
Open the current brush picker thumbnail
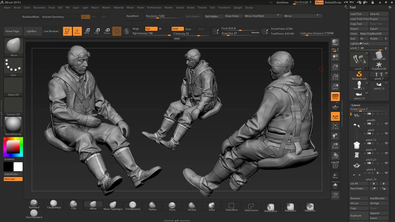(13, 46)
